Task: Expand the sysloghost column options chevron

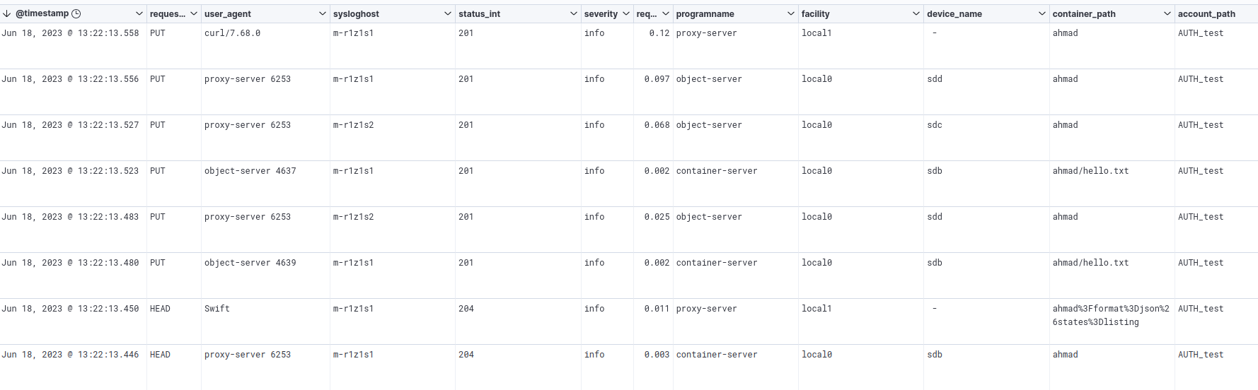Action: coord(448,13)
